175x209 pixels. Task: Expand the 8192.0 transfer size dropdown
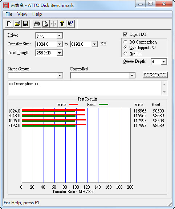94,44
